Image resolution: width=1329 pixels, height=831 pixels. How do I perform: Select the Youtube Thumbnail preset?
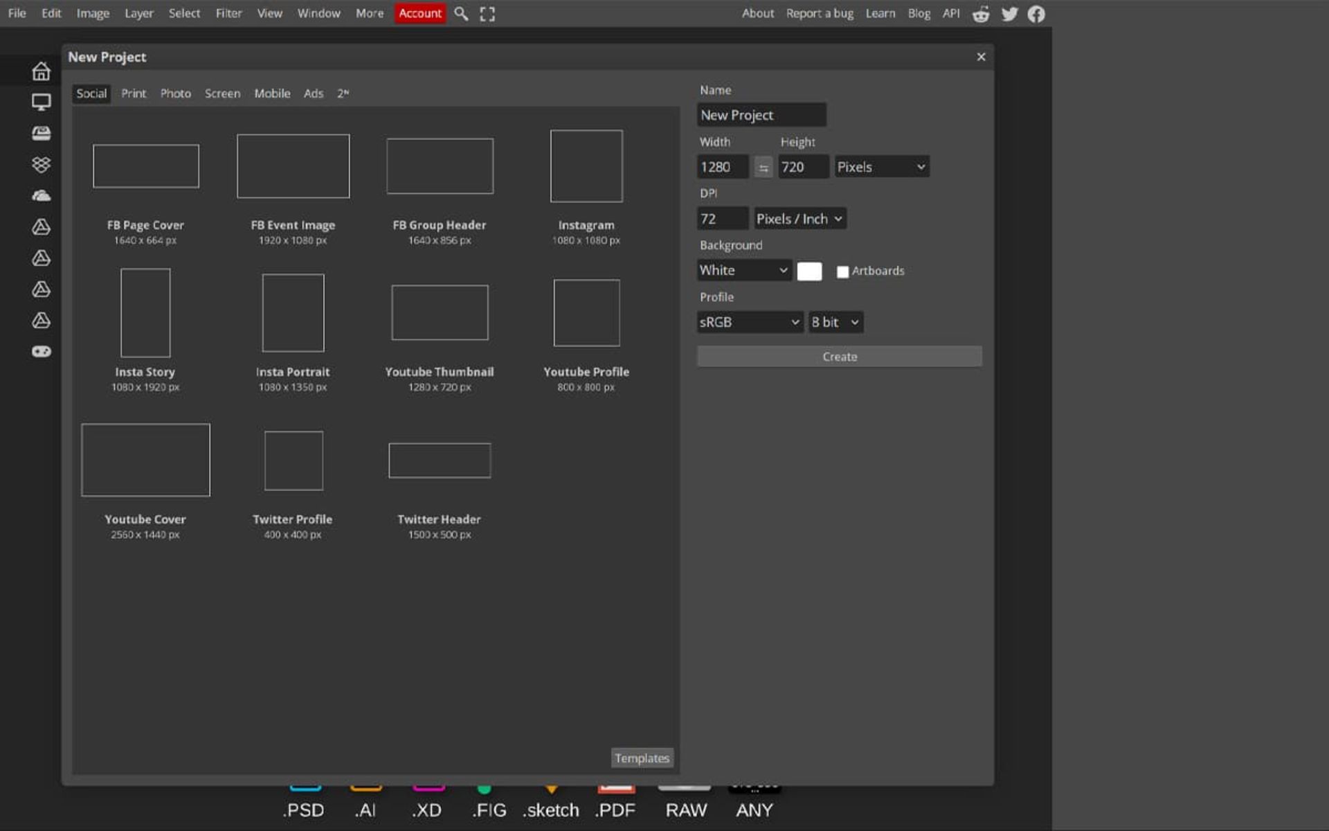point(440,331)
